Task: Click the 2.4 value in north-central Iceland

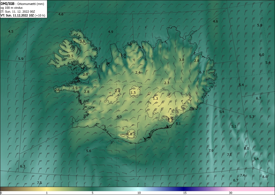Action: [138, 72]
